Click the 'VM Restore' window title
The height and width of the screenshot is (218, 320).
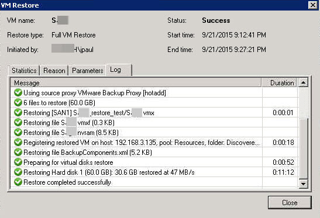[x=20, y=5]
